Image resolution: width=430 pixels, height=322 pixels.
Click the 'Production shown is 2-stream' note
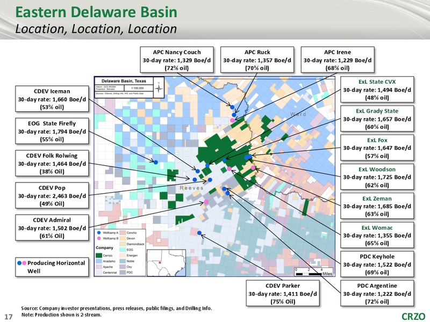[x=61, y=314]
